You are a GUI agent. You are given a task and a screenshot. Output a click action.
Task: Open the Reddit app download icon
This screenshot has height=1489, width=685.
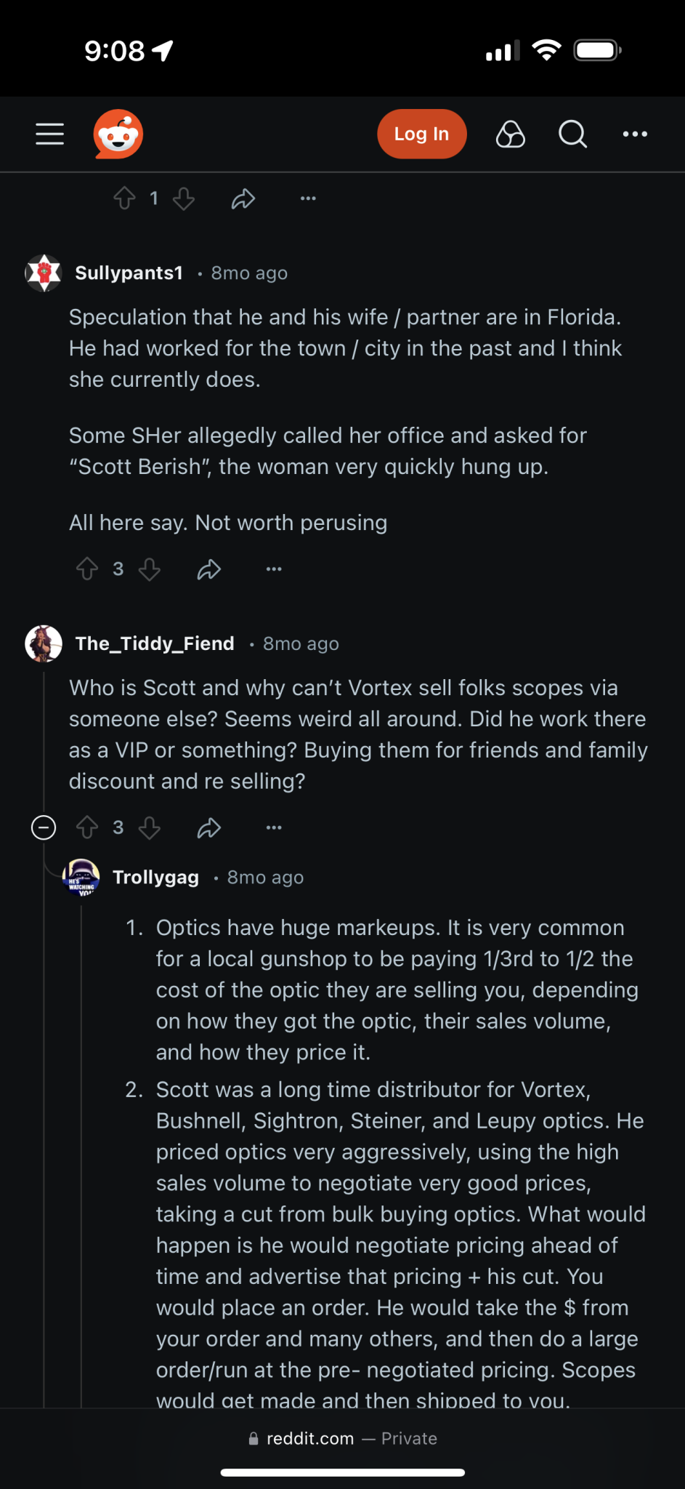511,134
